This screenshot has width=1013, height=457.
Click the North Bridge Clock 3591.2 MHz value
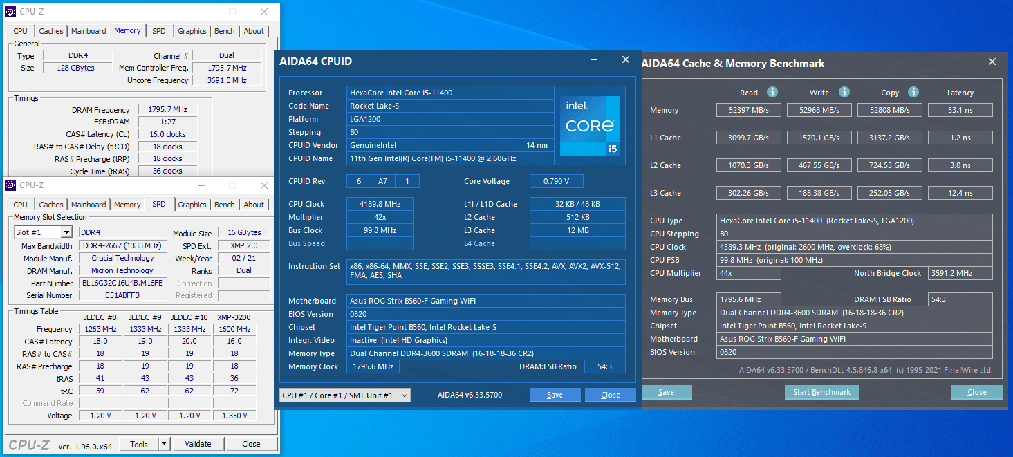pos(961,273)
